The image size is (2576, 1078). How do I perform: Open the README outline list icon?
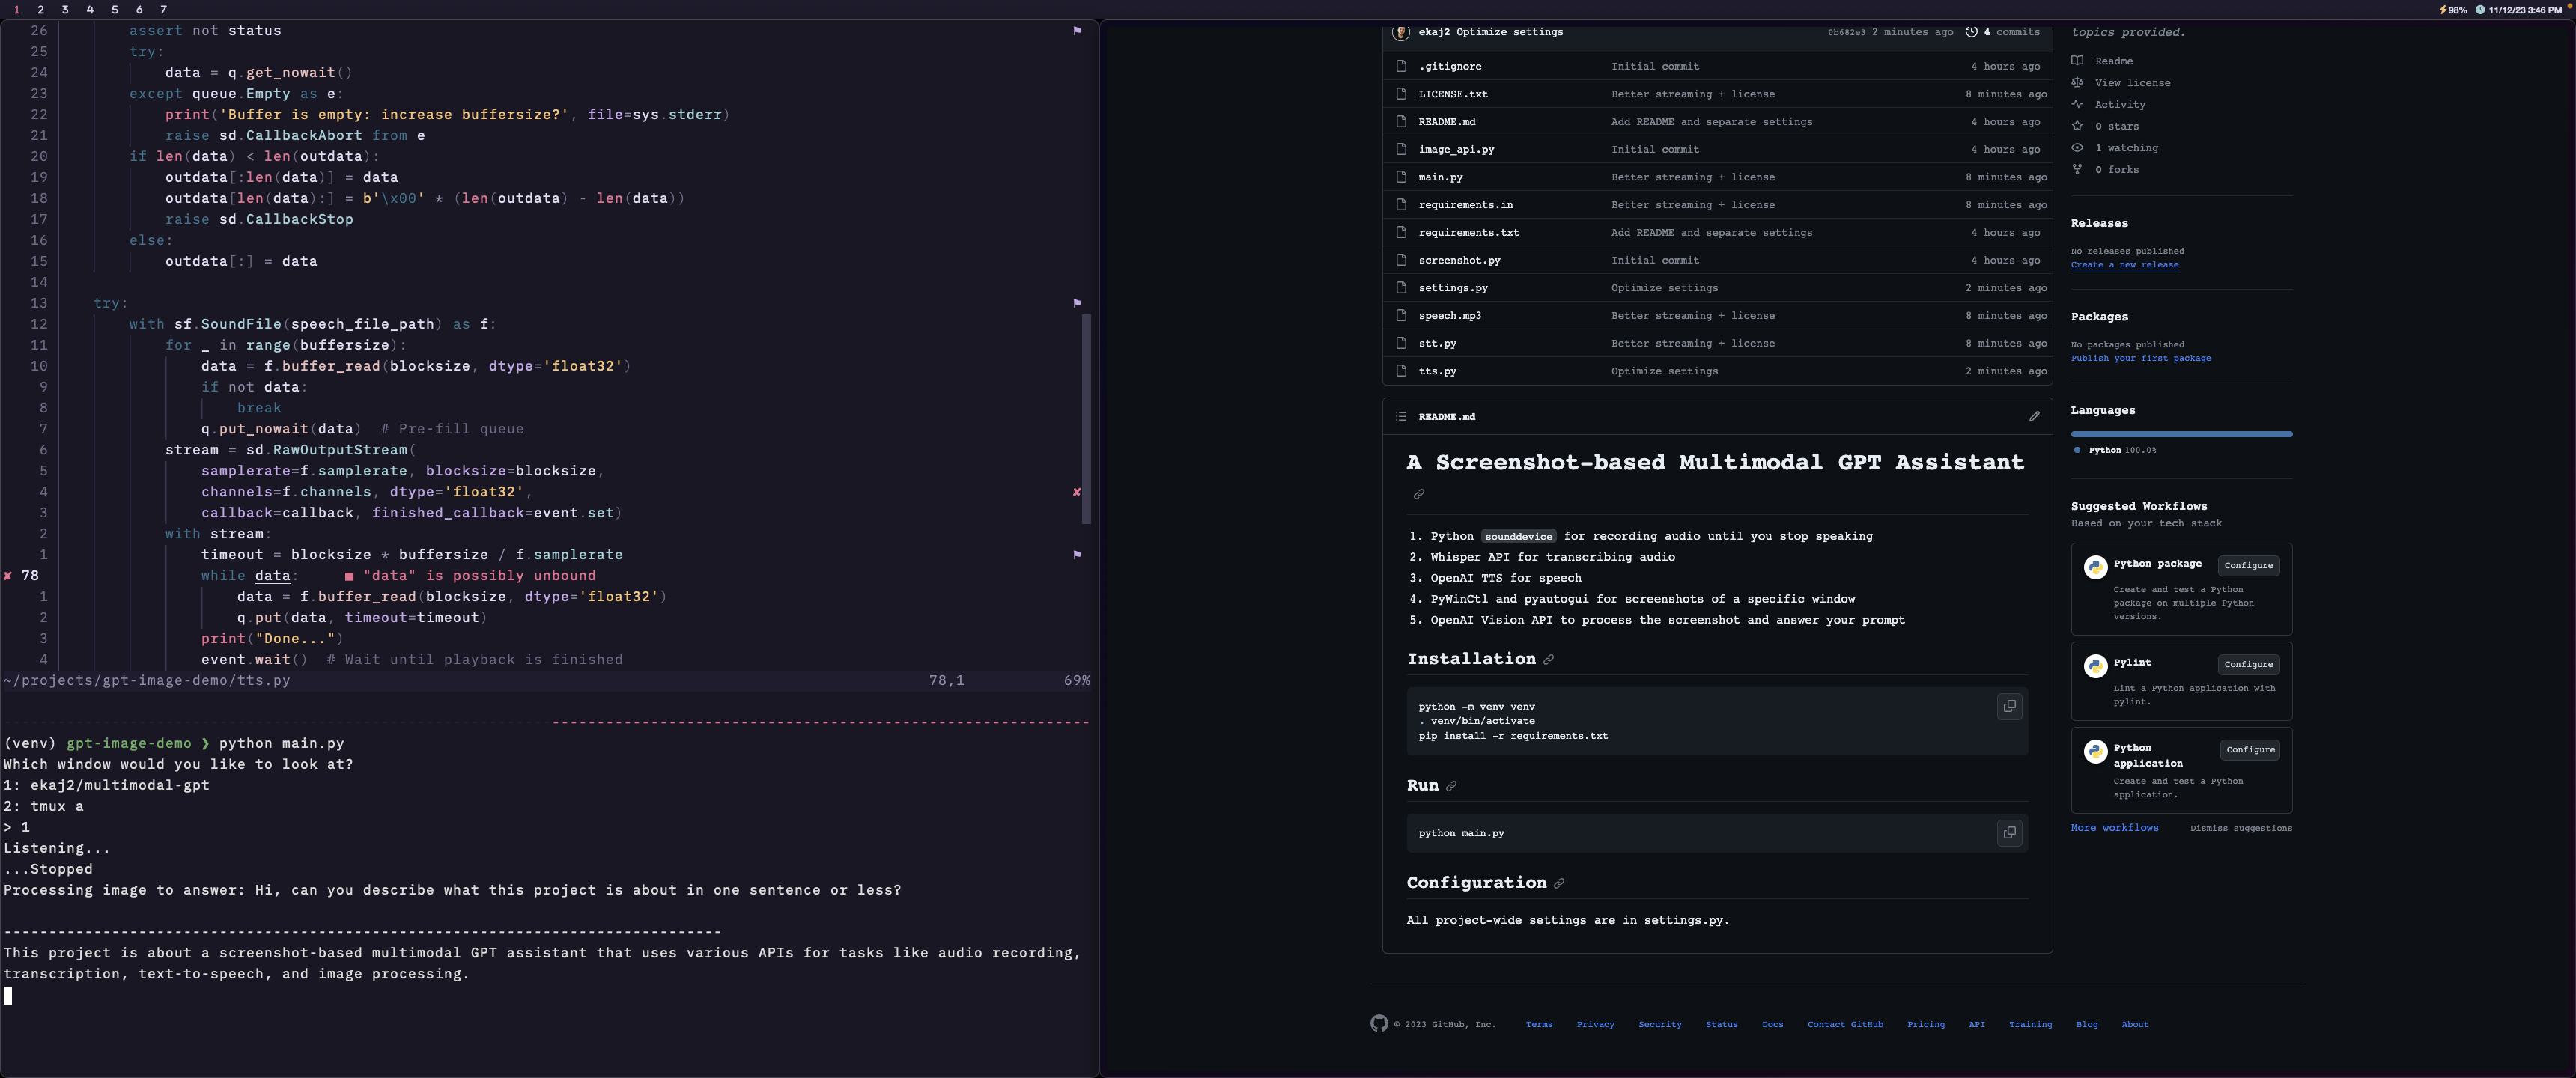pos(1401,416)
